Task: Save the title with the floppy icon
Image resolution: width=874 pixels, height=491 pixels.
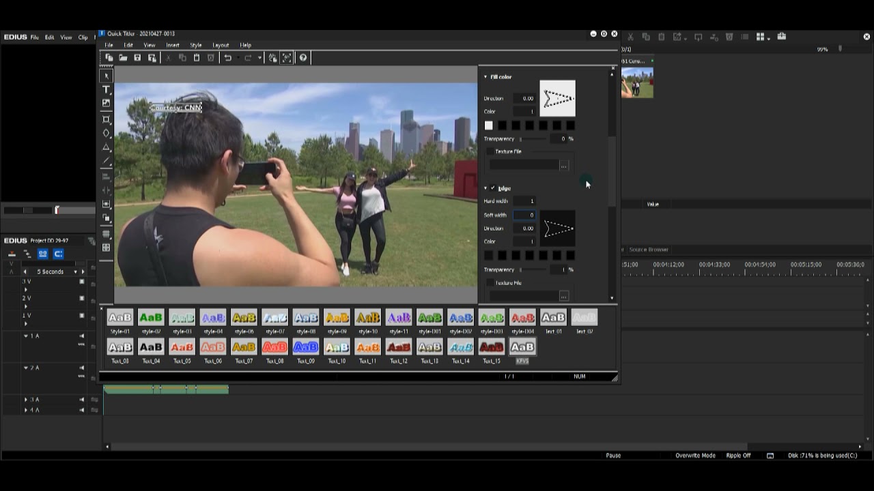Action: click(137, 58)
